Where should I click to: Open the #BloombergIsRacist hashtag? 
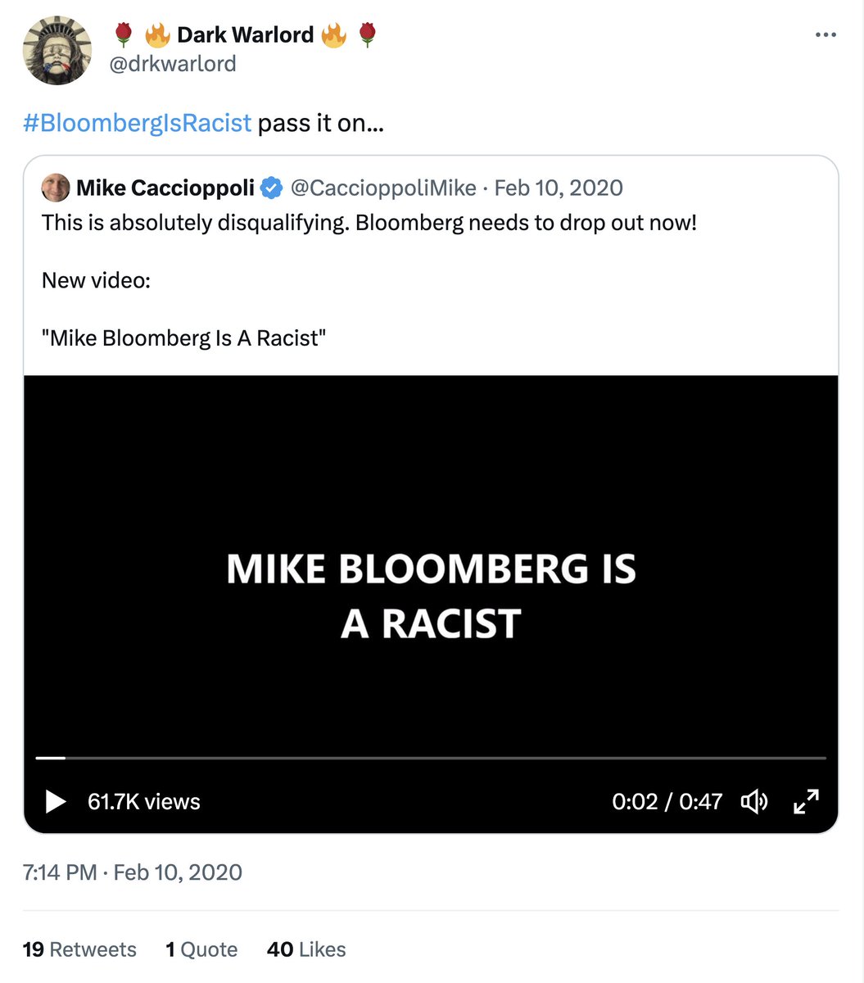point(137,123)
